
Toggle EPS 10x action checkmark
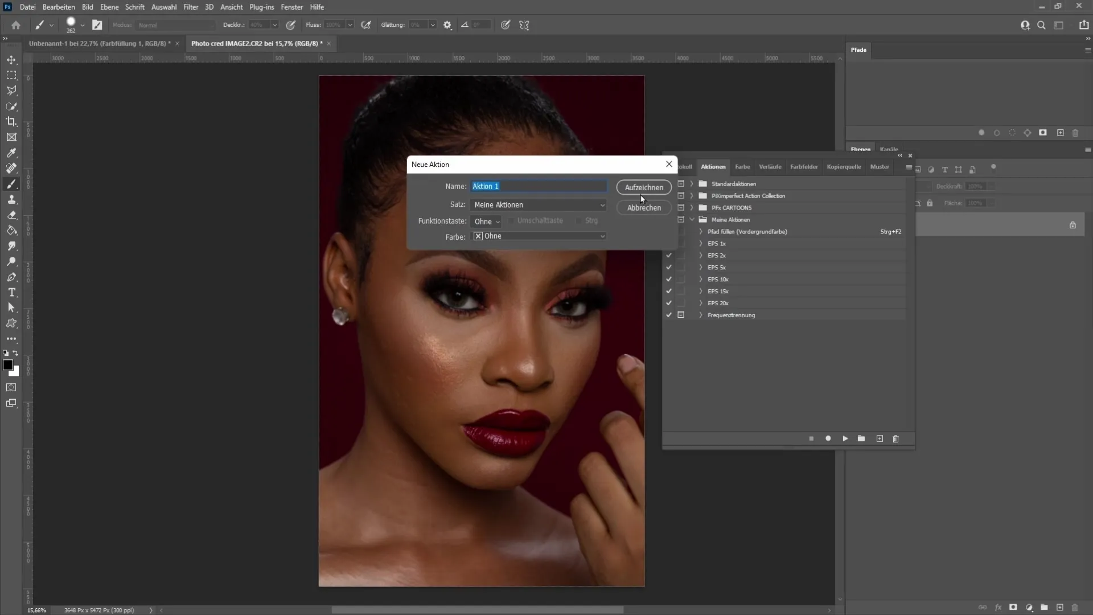click(x=669, y=280)
